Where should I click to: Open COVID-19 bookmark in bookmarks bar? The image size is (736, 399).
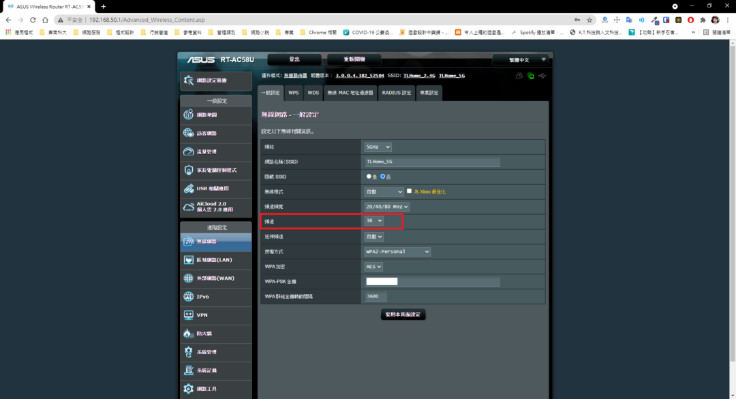368,33
